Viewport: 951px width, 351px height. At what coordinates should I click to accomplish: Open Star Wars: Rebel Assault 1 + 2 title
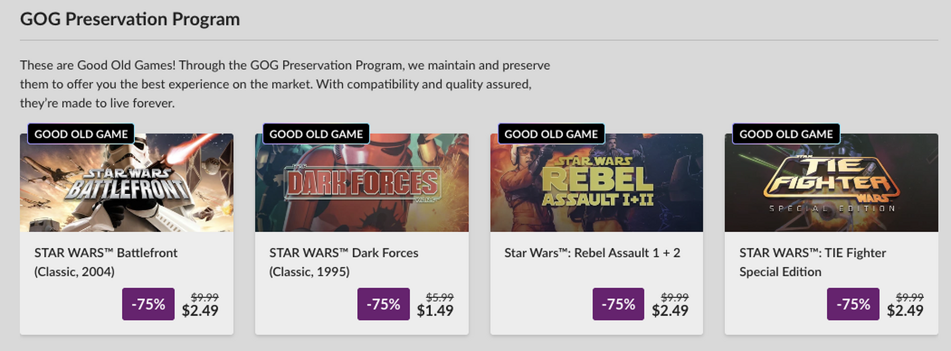coord(592,253)
